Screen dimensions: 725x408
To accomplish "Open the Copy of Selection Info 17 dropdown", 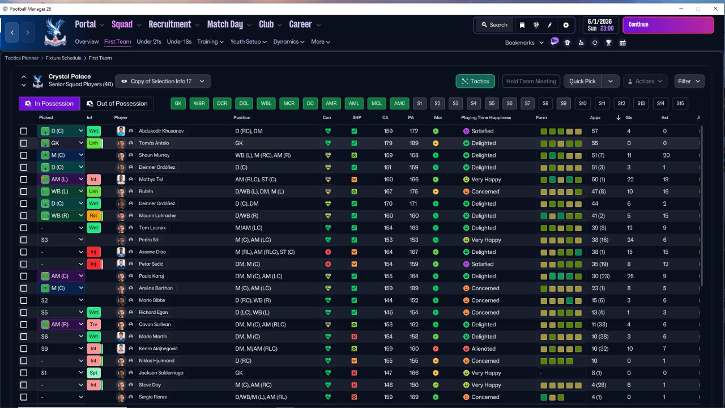I will click(163, 81).
